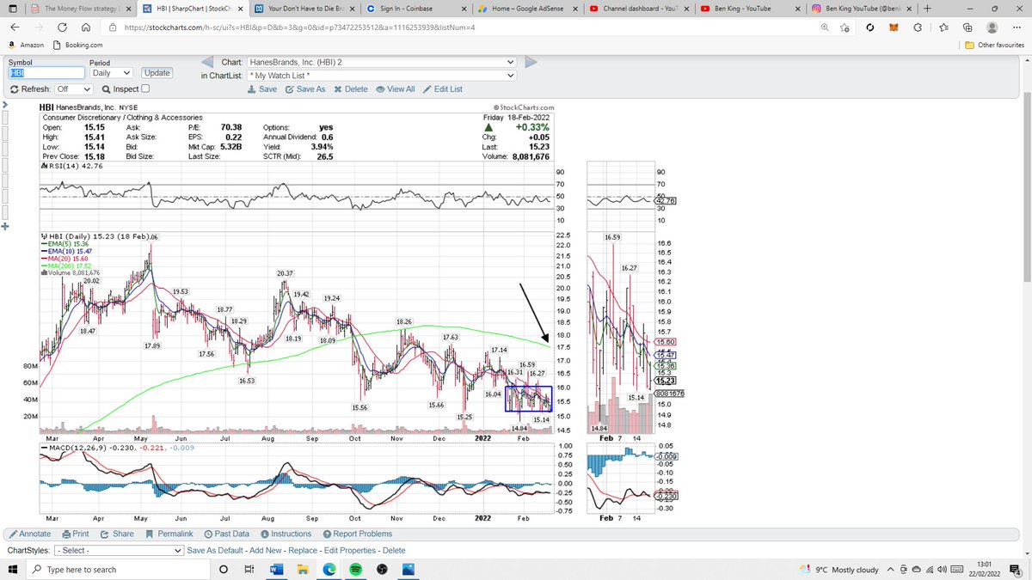
Task: Open the ChartList dropdown
Action: click(381, 76)
